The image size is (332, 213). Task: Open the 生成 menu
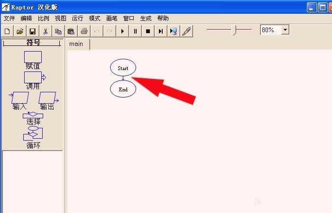146,18
